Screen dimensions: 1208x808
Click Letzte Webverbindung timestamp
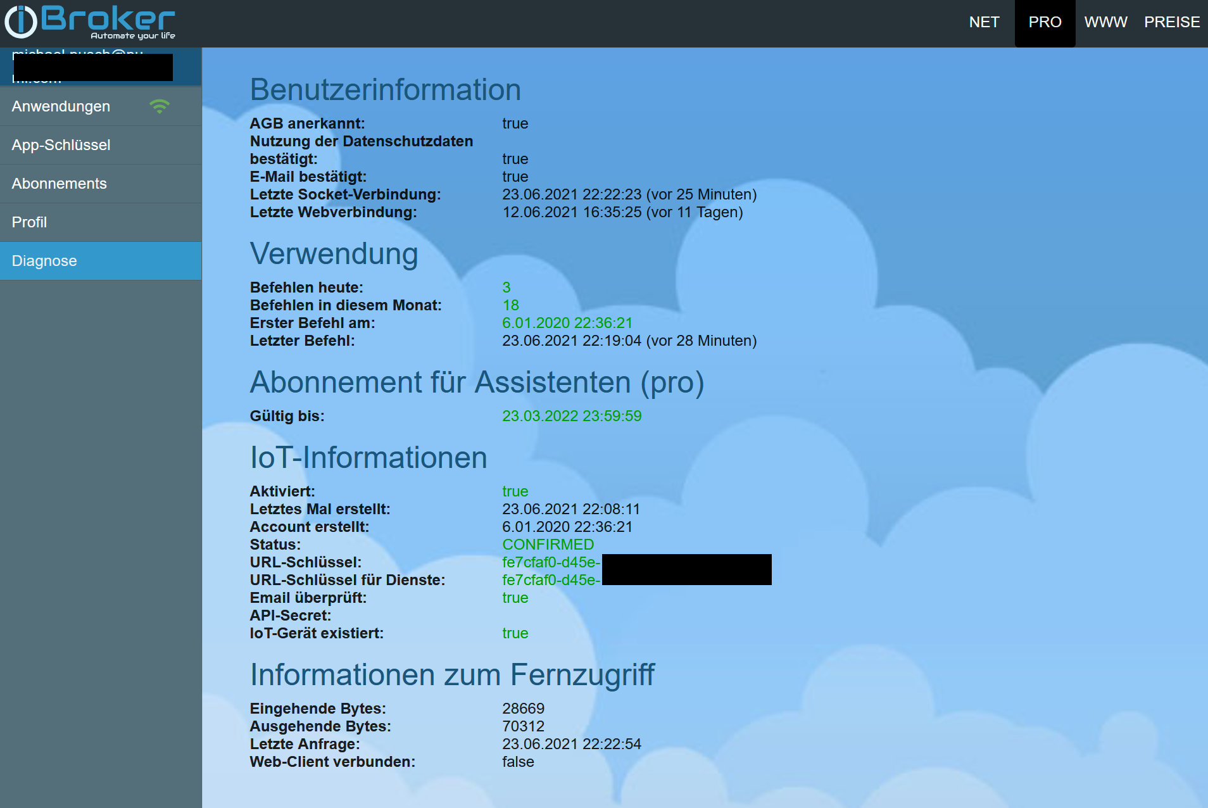[622, 212]
